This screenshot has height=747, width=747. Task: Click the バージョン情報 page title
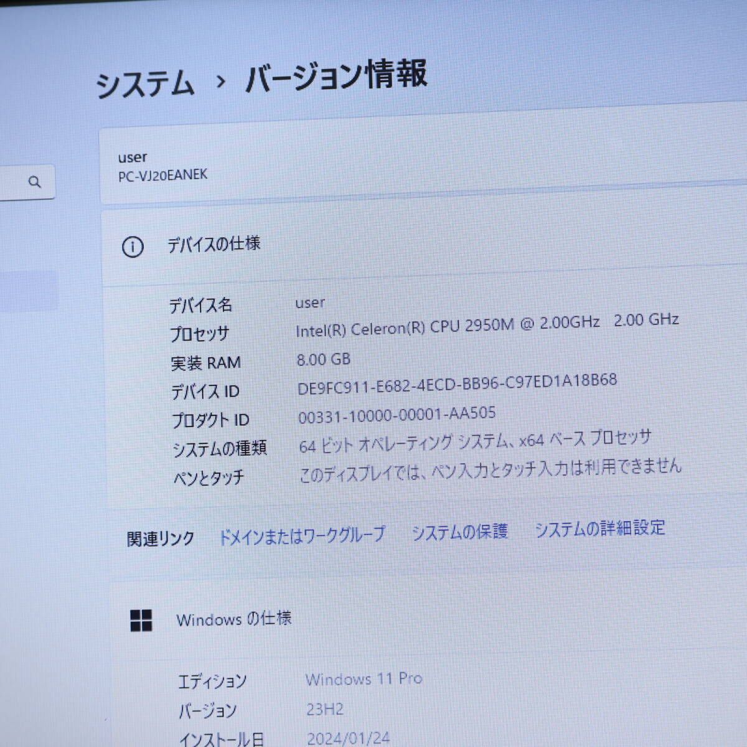[336, 76]
